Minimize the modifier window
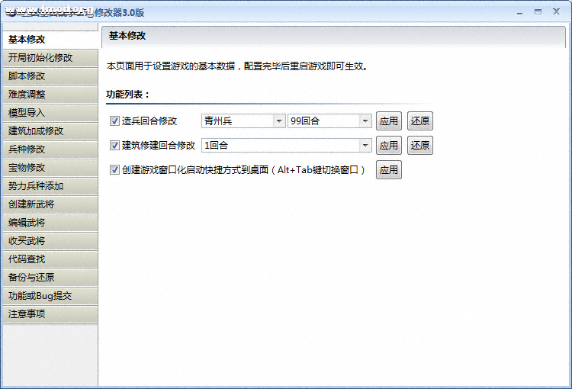 pyautogui.click(x=520, y=11)
